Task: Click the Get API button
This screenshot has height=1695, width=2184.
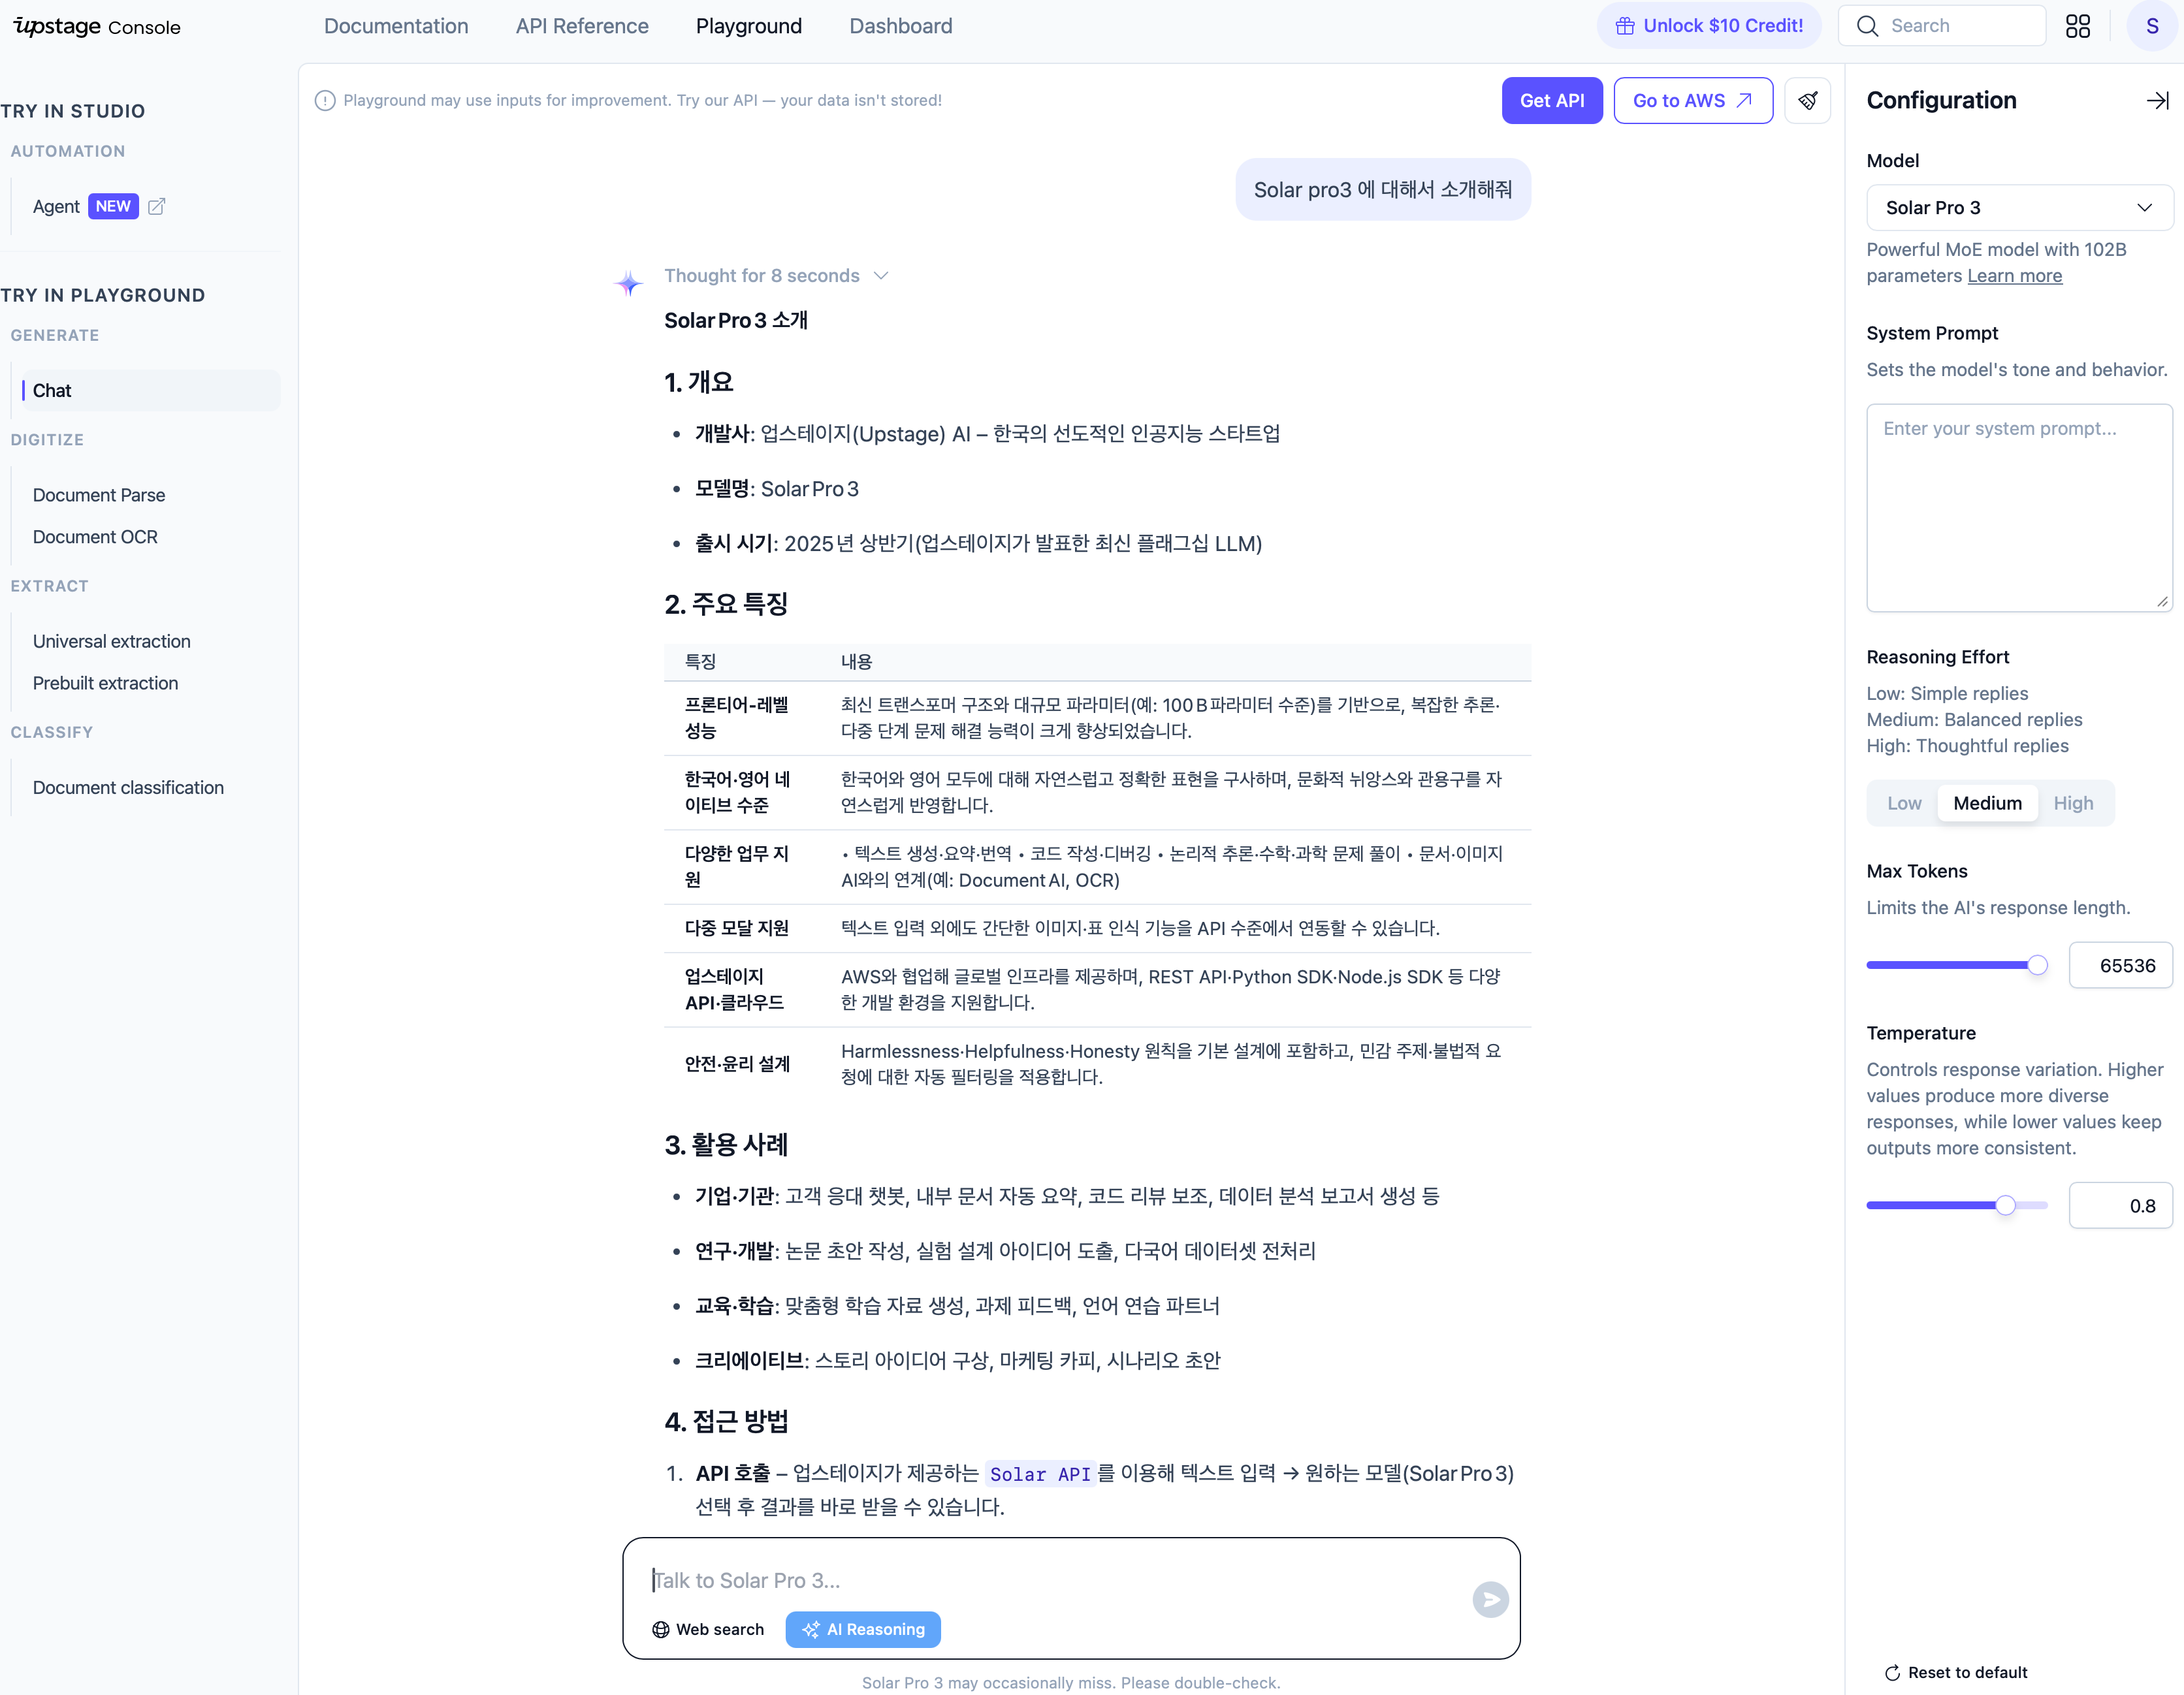Action: click(x=1551, y=100)
